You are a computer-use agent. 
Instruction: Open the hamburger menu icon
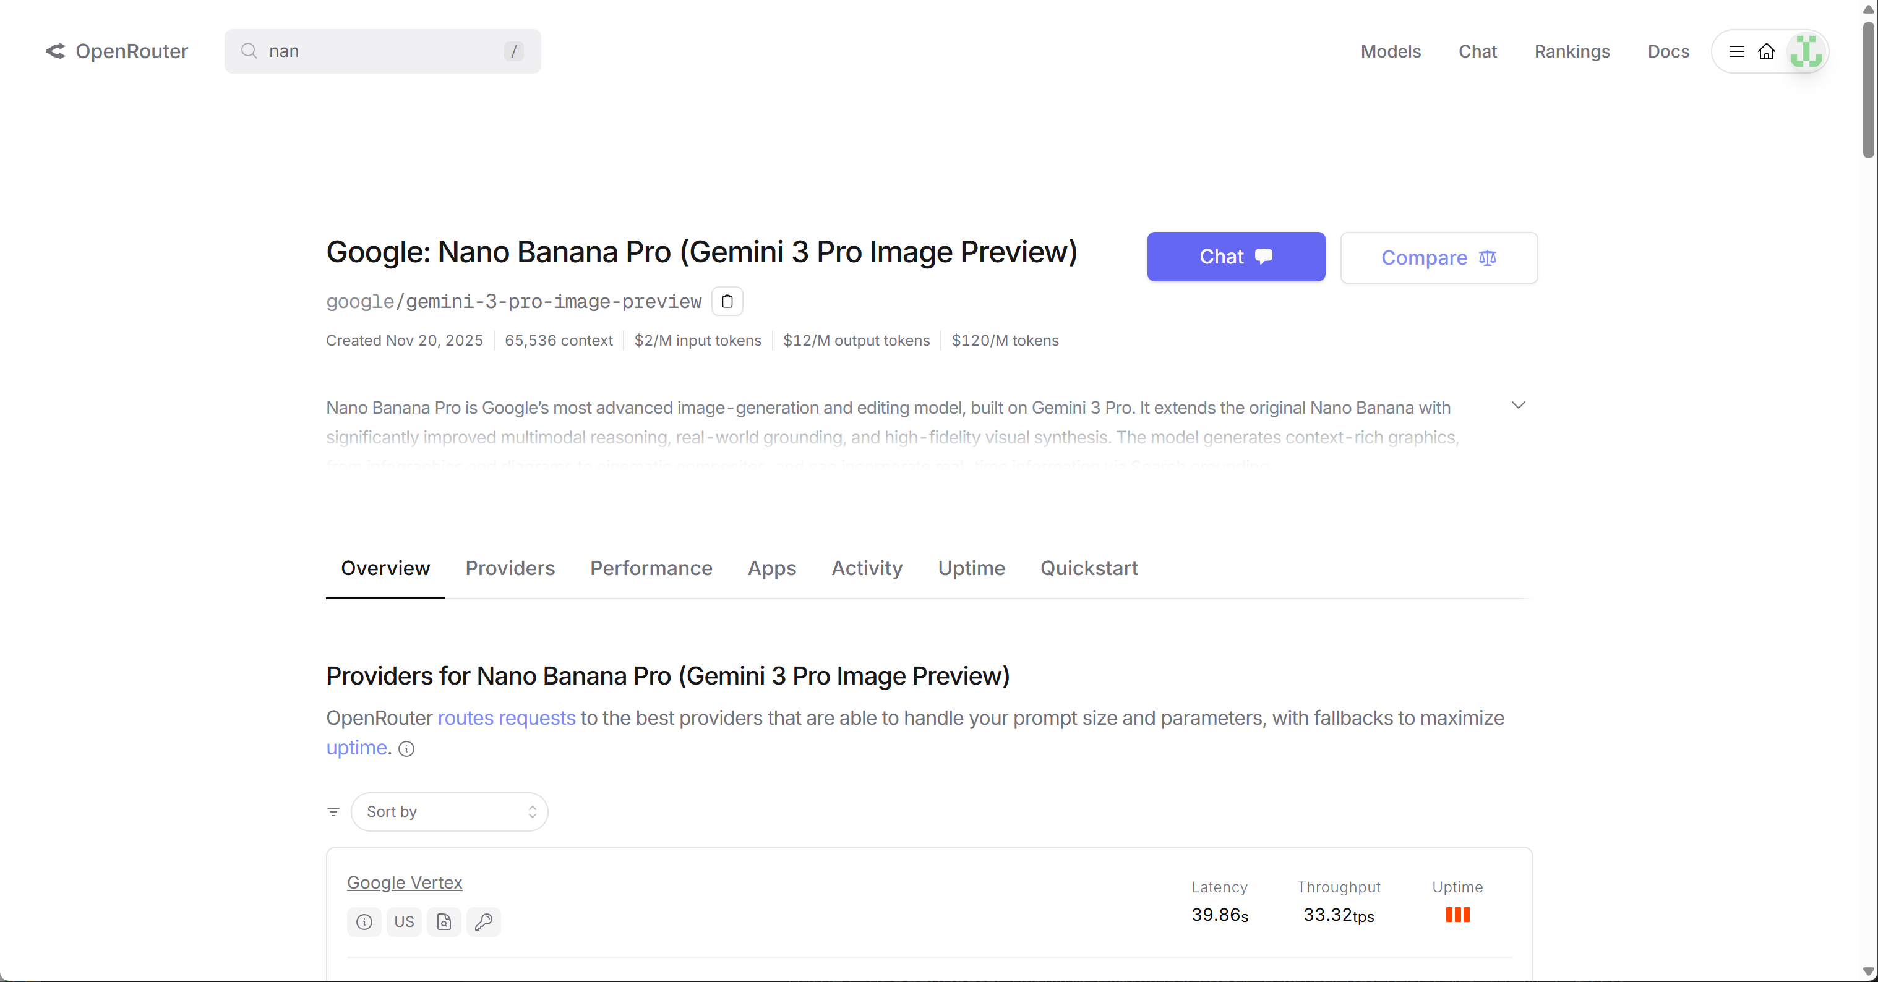[1736, 51]
